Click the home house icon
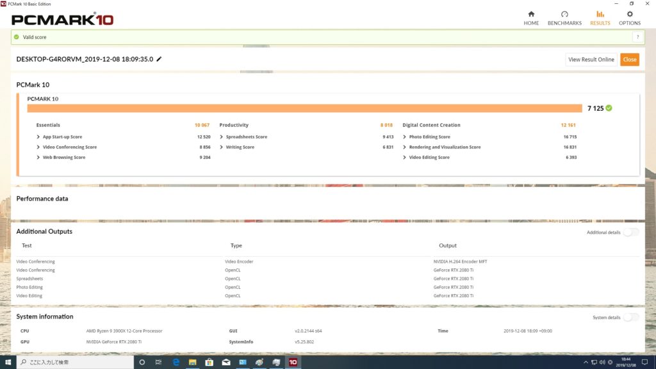 click(531, 14)
